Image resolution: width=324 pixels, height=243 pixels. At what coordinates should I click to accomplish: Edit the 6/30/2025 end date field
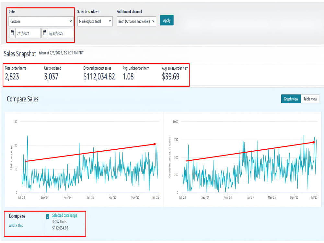[x=60, y=33]
